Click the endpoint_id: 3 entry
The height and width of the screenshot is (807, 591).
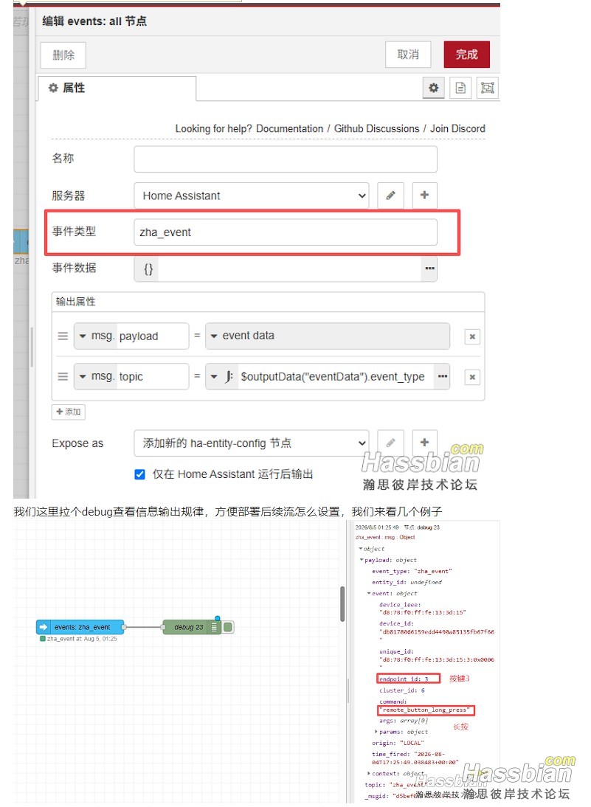coord(404,679)
